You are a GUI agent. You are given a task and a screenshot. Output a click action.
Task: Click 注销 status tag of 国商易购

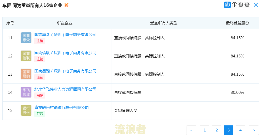point(40,77)
